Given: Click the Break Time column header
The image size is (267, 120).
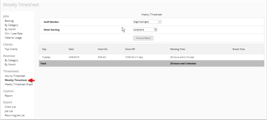Looking at the screenshot, I should pos(239,49).
